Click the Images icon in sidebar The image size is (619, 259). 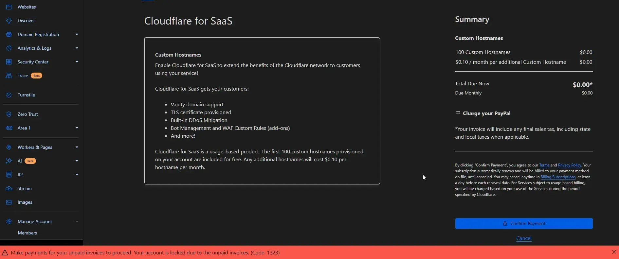9,202
